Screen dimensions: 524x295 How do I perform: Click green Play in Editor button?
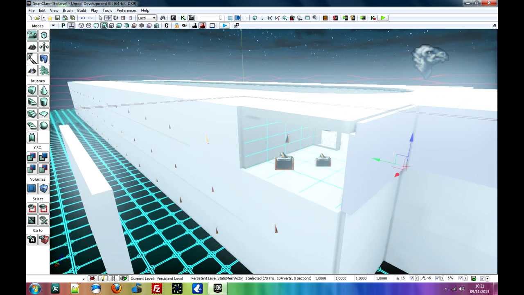point(383,18)
